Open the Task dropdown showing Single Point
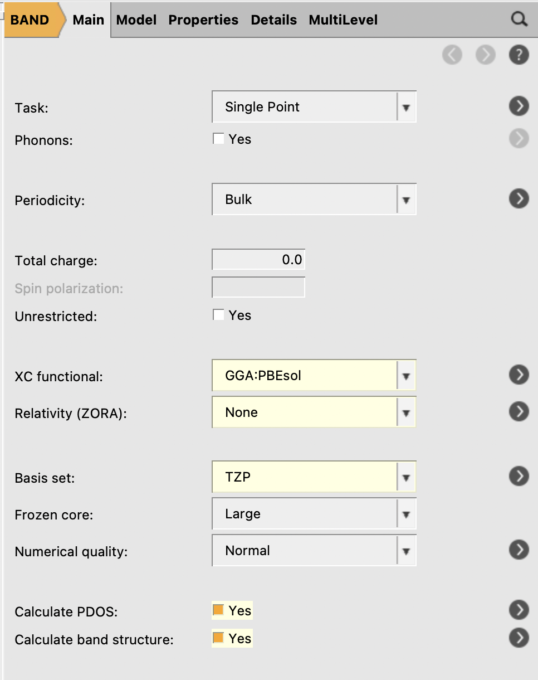Viewport: 538px width, 680px height. click(x=314, y=106)
